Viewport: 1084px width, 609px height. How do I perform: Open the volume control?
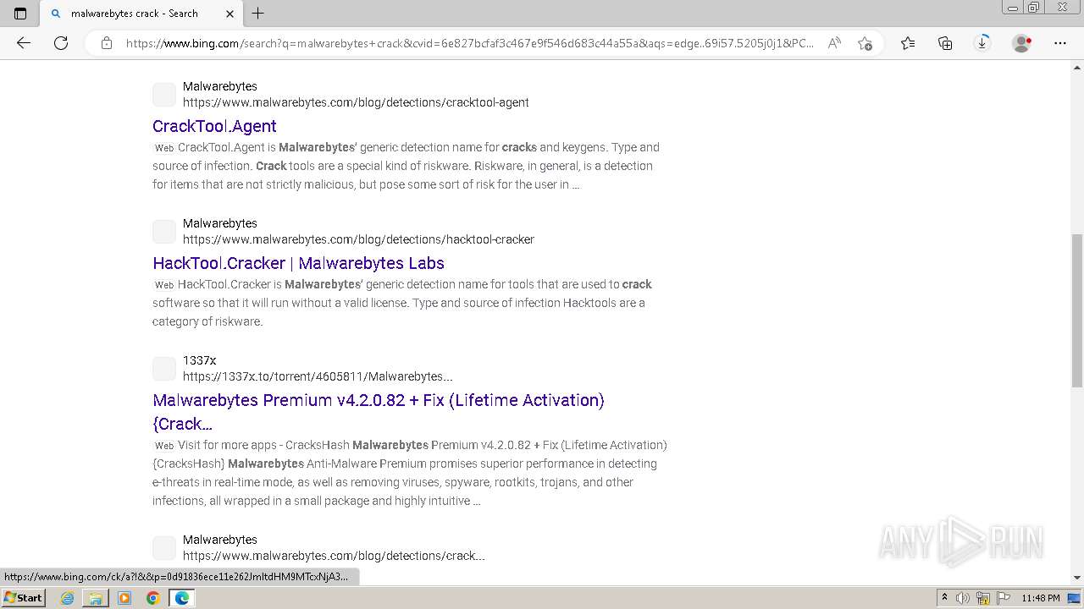963,598
